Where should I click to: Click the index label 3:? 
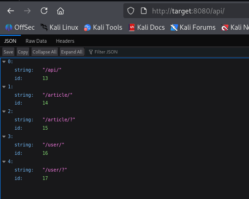click(10, 136)
